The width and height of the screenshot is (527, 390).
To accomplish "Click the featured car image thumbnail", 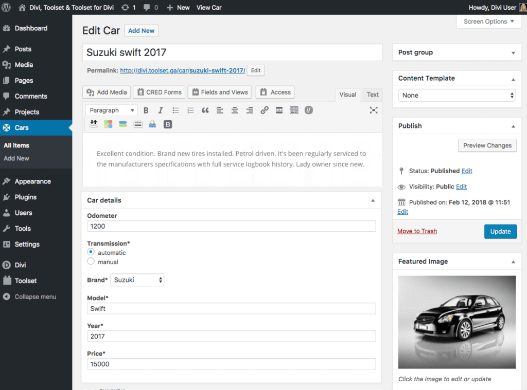I will point(457,322).
